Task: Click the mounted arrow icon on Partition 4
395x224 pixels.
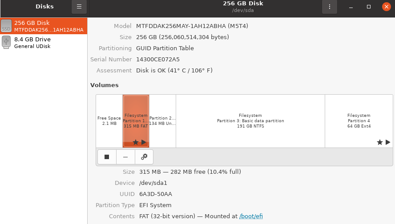Action: 388,142
